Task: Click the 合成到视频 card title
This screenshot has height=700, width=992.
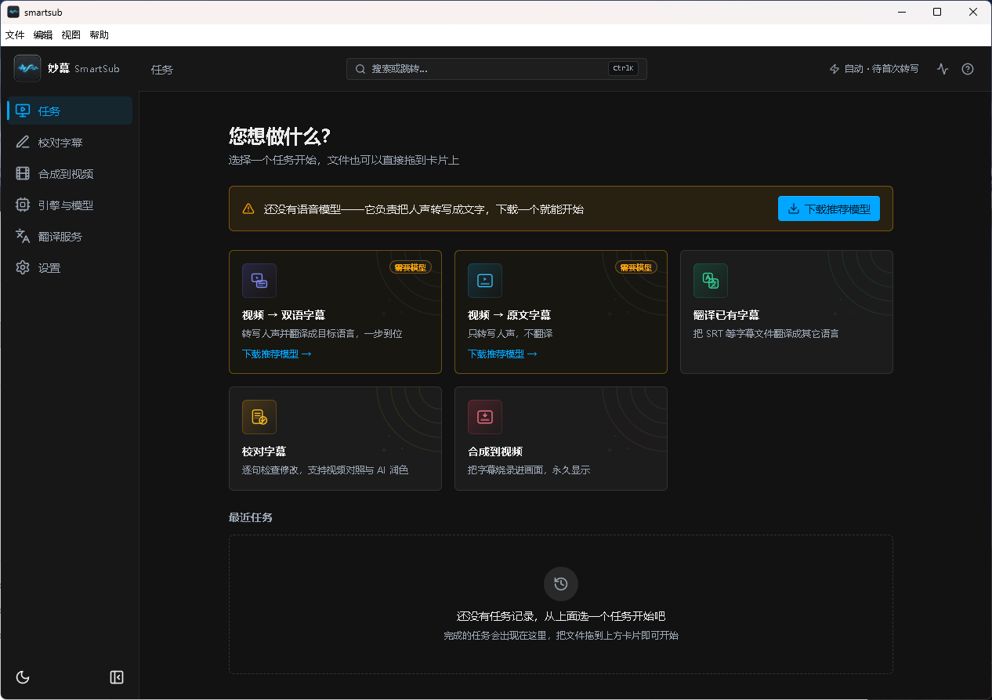Action: point(495,452)
